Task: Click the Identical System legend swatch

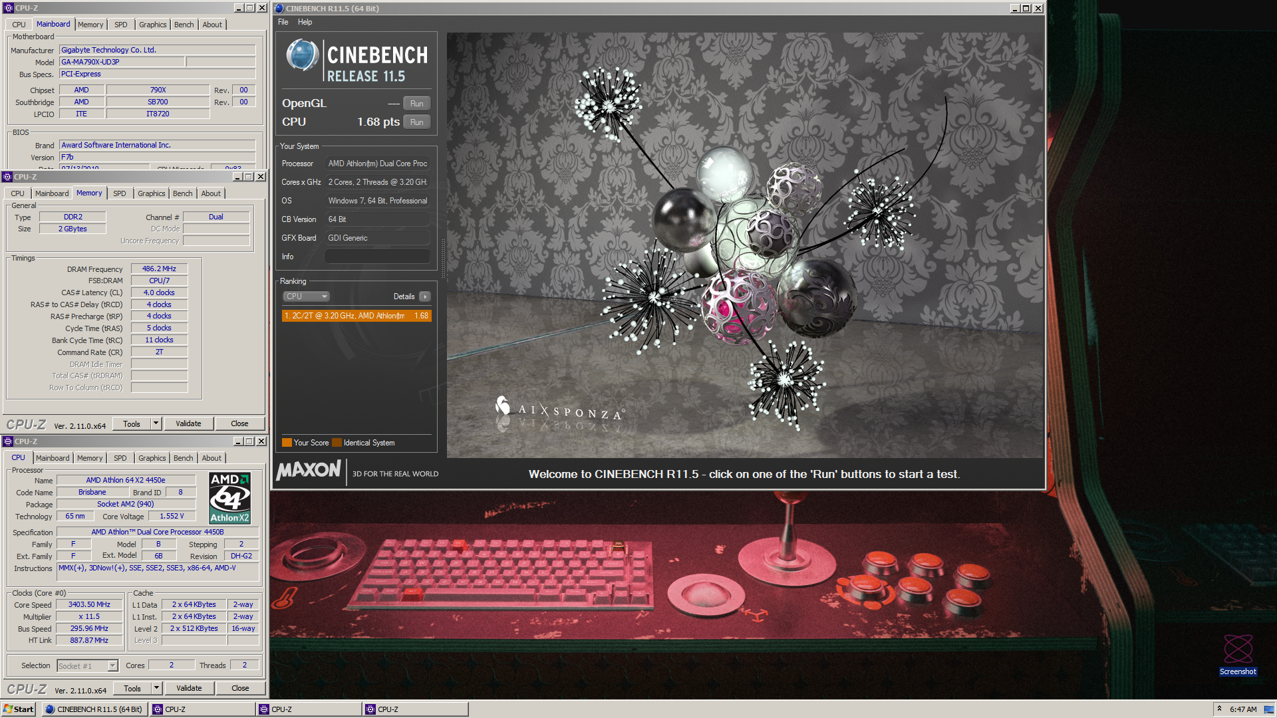Action: coord(337,443)
